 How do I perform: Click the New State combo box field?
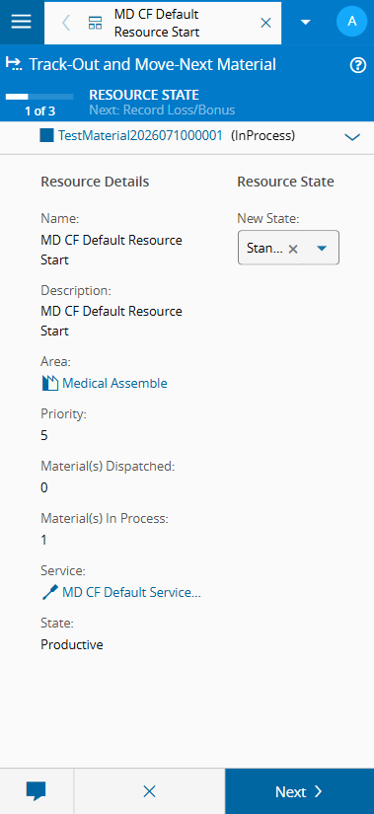tap(288, 248)
